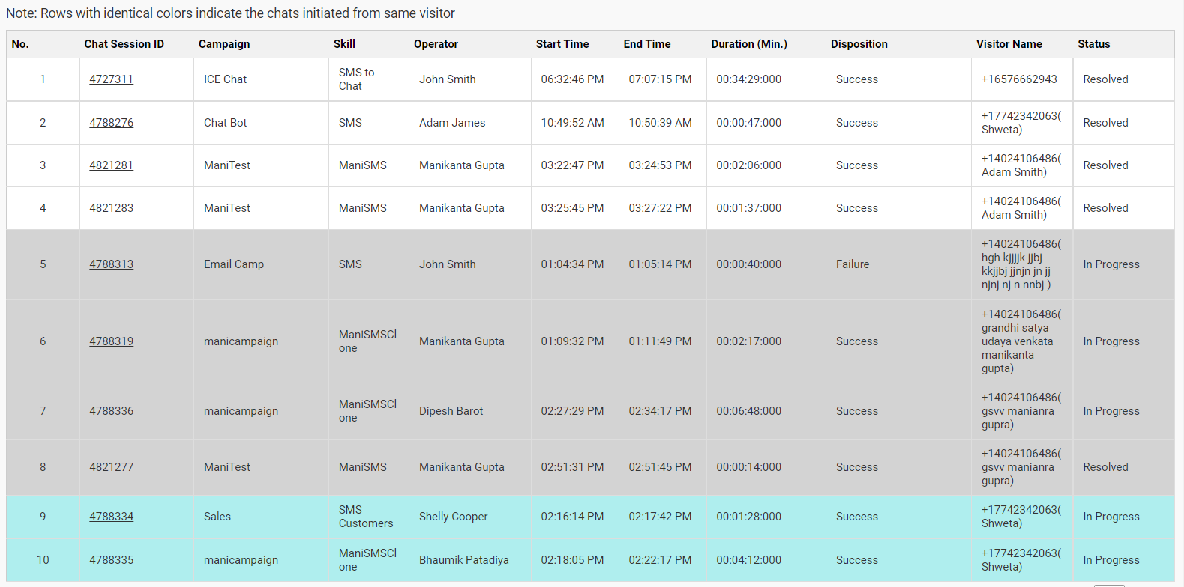Sort by the Campaign column header
1184x587 pixels.
coord(224,44)
